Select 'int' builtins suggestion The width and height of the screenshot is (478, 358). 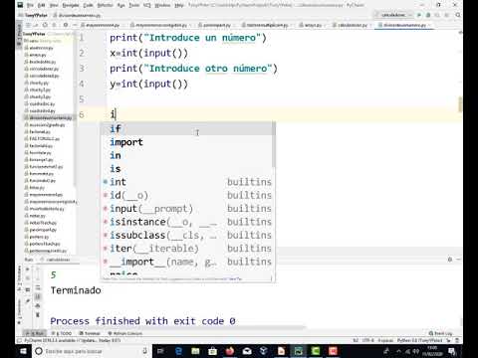point(188,182)
